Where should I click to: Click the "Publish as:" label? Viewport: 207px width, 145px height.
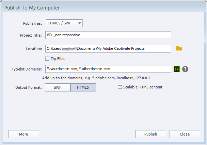point(32,23)
